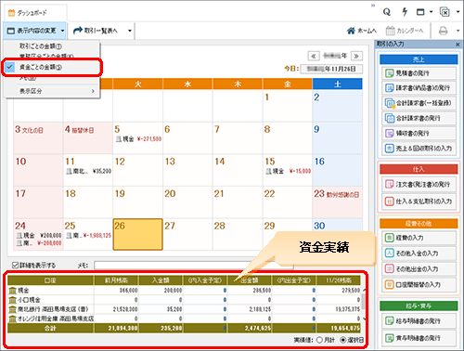Click 請求書(納品書)の発行 button
The height and width of the screenshot is (351, 464).
[x=419, y=88]
